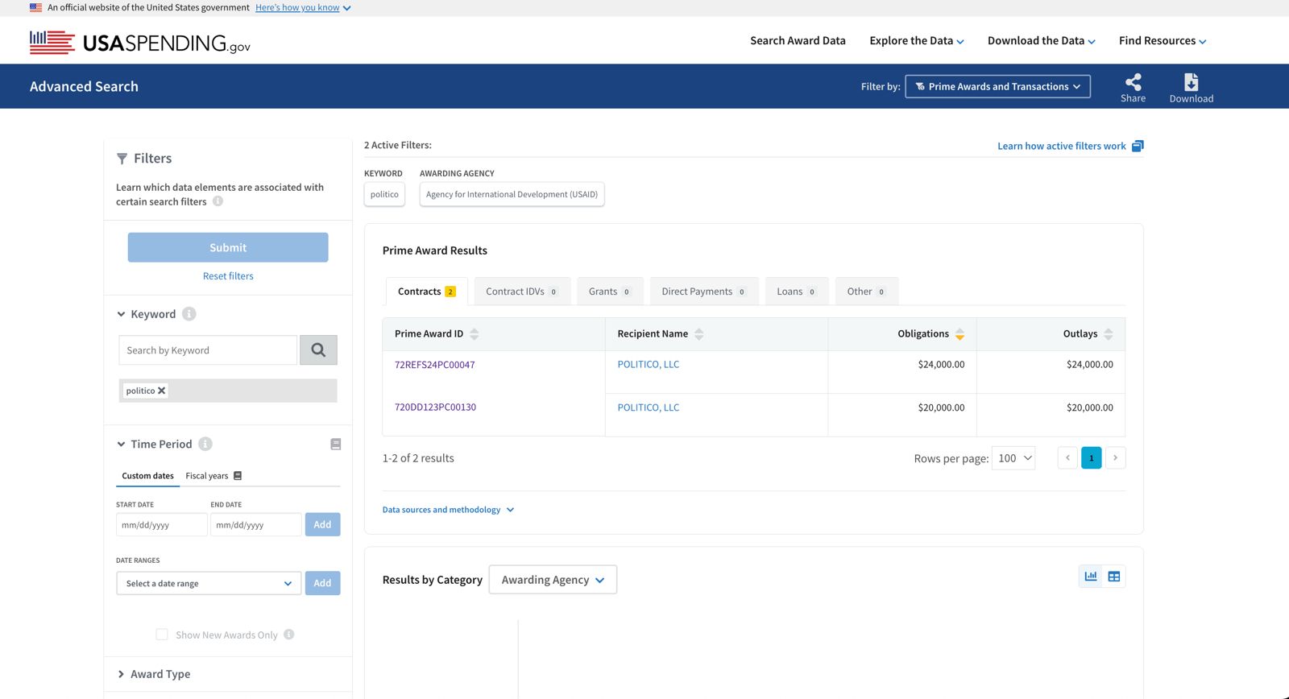The height and width of the screenshot is (699, 1289).
Task: Click the Start Date input field
Action: click(x=161, y=525)
